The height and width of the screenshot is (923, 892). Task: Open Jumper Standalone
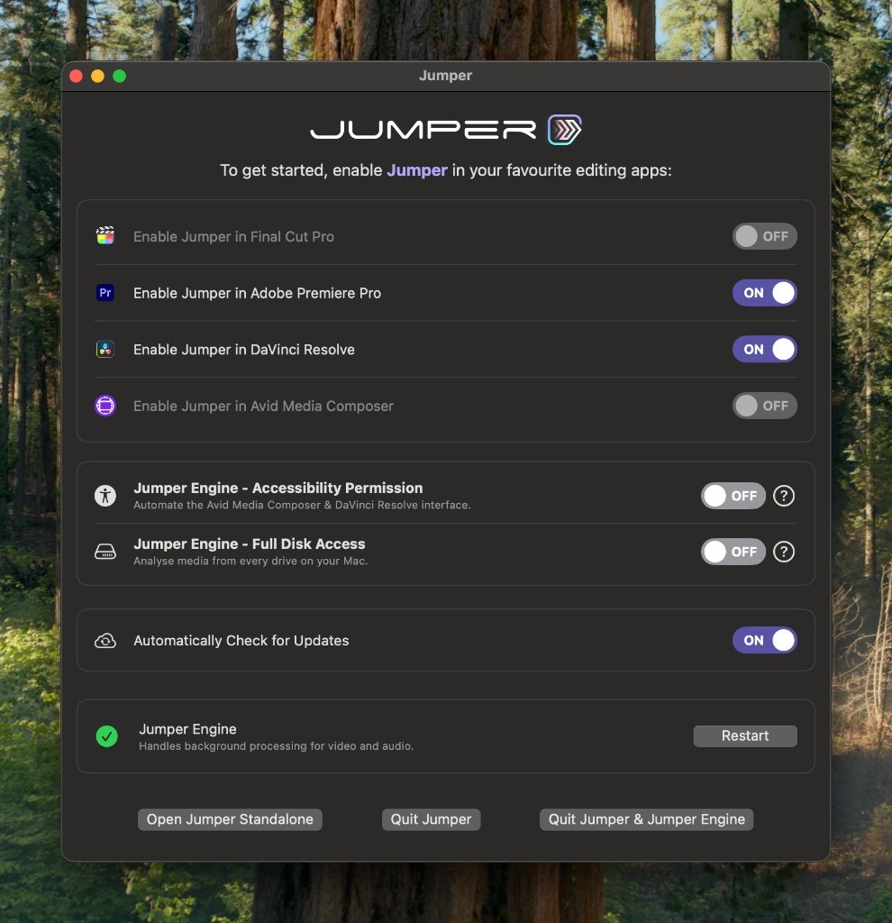click(x=230, y=819)
